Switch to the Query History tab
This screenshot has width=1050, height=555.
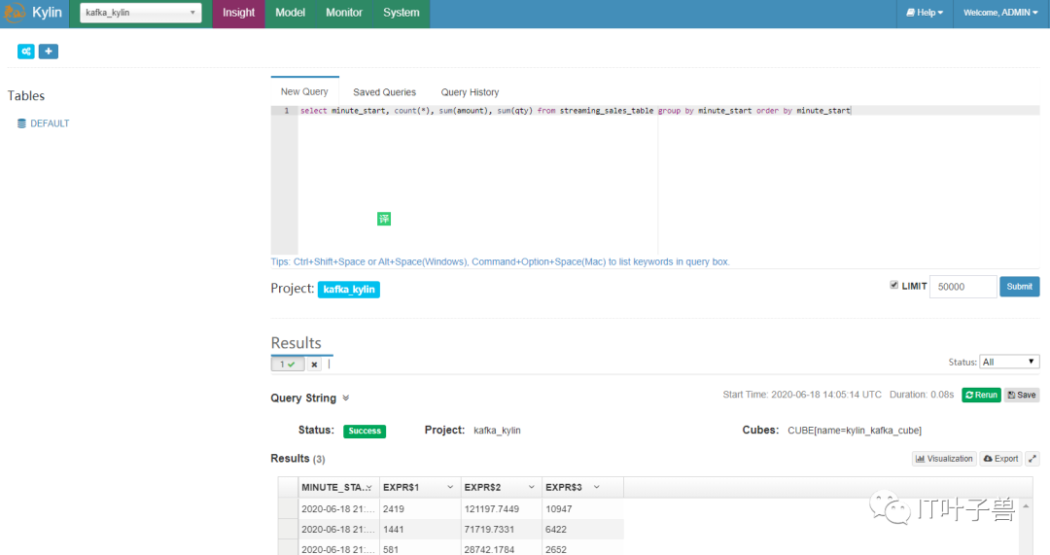(x=470, y=92)
